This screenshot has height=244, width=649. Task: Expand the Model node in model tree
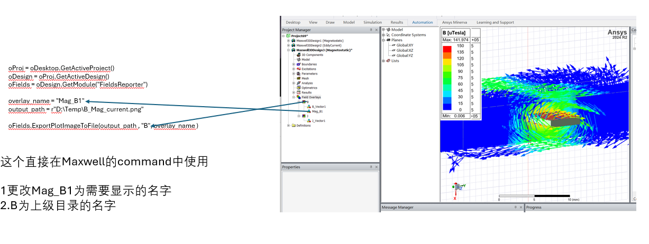point(383,30)
